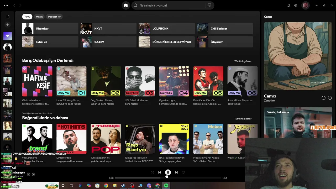Open the İstiyorum shortcut tile
The image size is (336, 189).
pyautogui.click(x=225, y=42)
